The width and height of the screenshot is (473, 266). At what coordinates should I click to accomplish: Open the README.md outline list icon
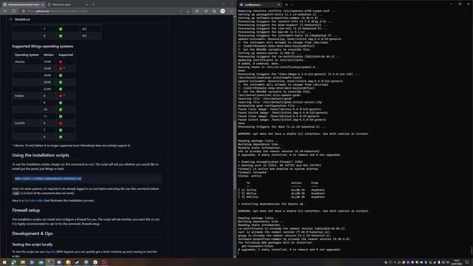(11, 19)
